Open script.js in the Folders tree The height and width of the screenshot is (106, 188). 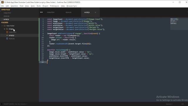(11, 35)
